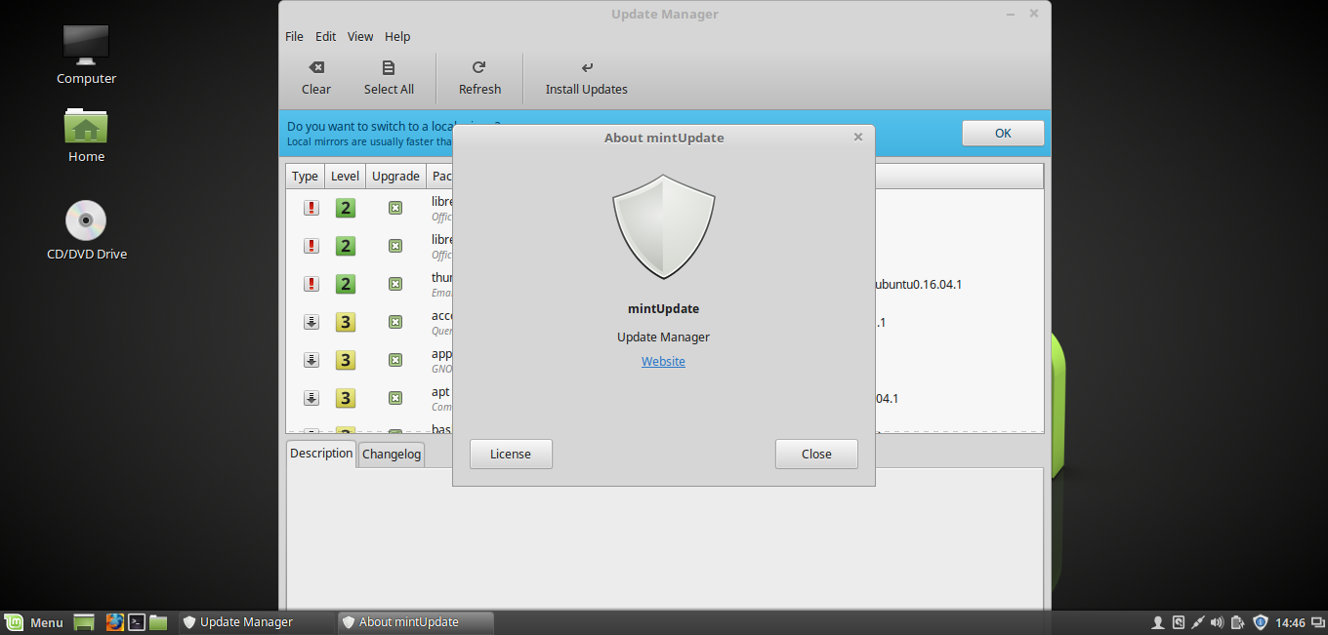This screenshot has width=1328, height=635.
Task: Open the sound volume tray icon
Action: [1218, 622]
